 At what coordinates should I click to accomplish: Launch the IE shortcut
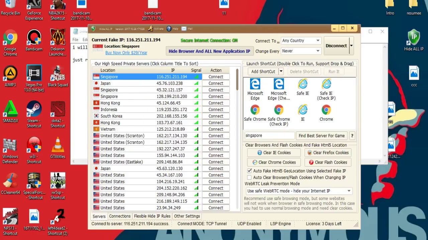point(303,113)
